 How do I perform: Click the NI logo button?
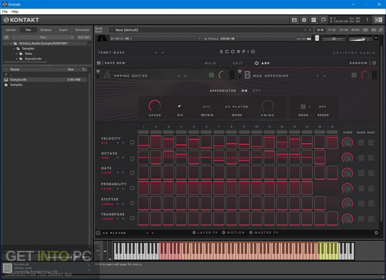pos(378,20)
